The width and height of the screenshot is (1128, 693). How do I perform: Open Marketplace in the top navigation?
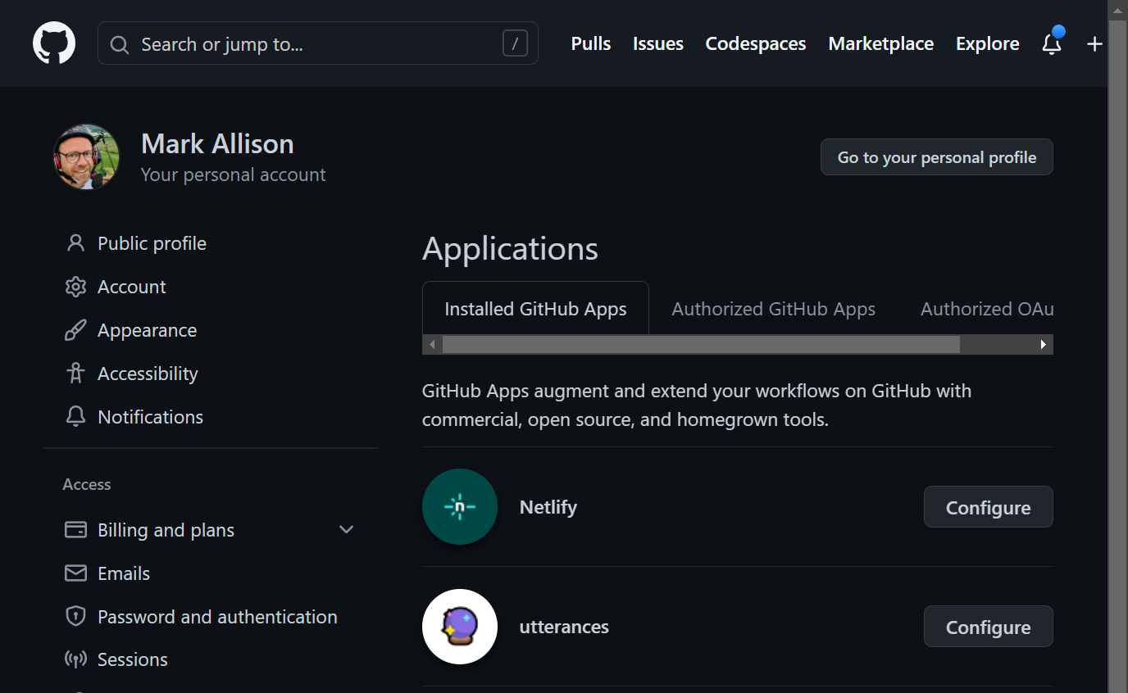tap(881, 44)
